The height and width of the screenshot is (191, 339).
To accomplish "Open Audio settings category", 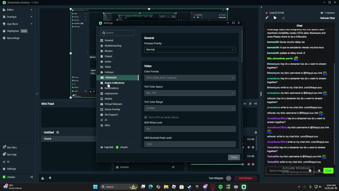I will point(108,62).
